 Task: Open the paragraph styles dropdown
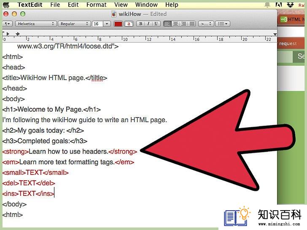8,24
